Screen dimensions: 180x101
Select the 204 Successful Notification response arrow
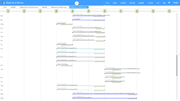(105, 98)
